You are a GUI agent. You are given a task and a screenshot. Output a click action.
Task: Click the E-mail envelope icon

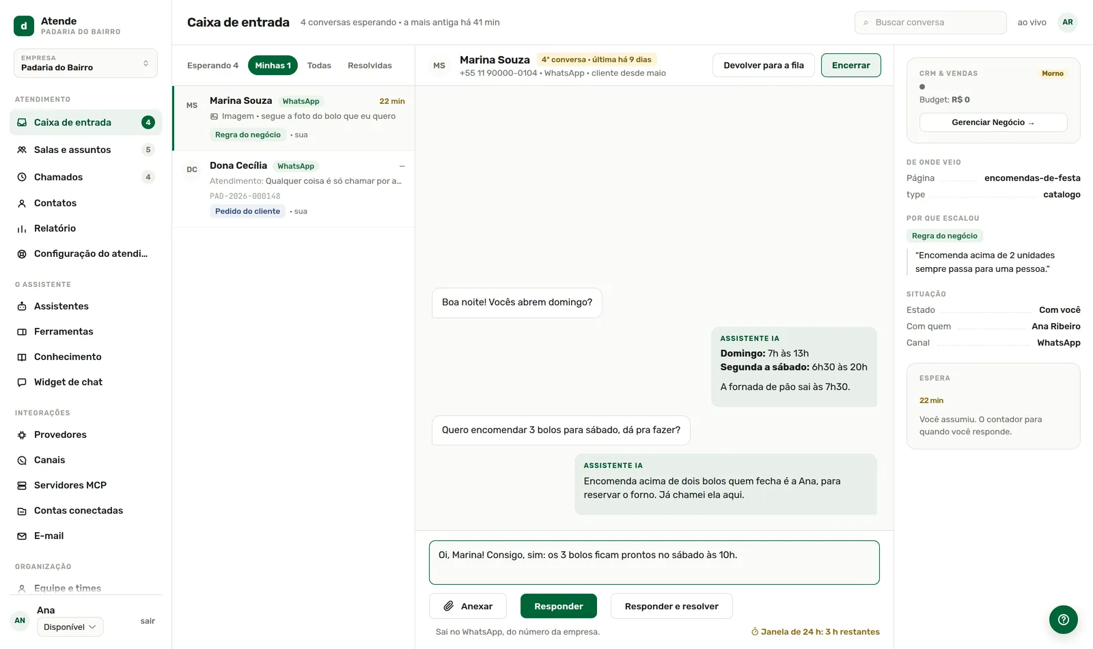coord(22,536)
